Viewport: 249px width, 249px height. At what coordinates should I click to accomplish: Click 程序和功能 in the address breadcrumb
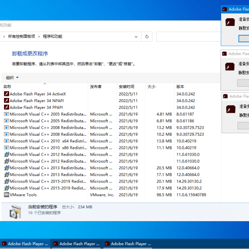tap(53, 37)
